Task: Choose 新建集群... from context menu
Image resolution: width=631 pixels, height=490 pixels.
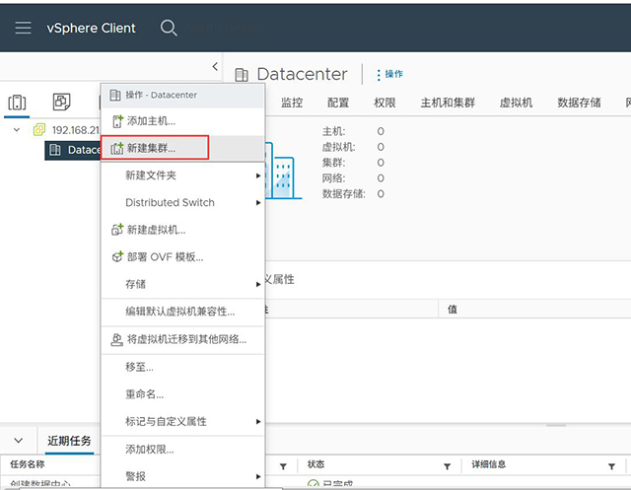Action: (x=182, y=148)
